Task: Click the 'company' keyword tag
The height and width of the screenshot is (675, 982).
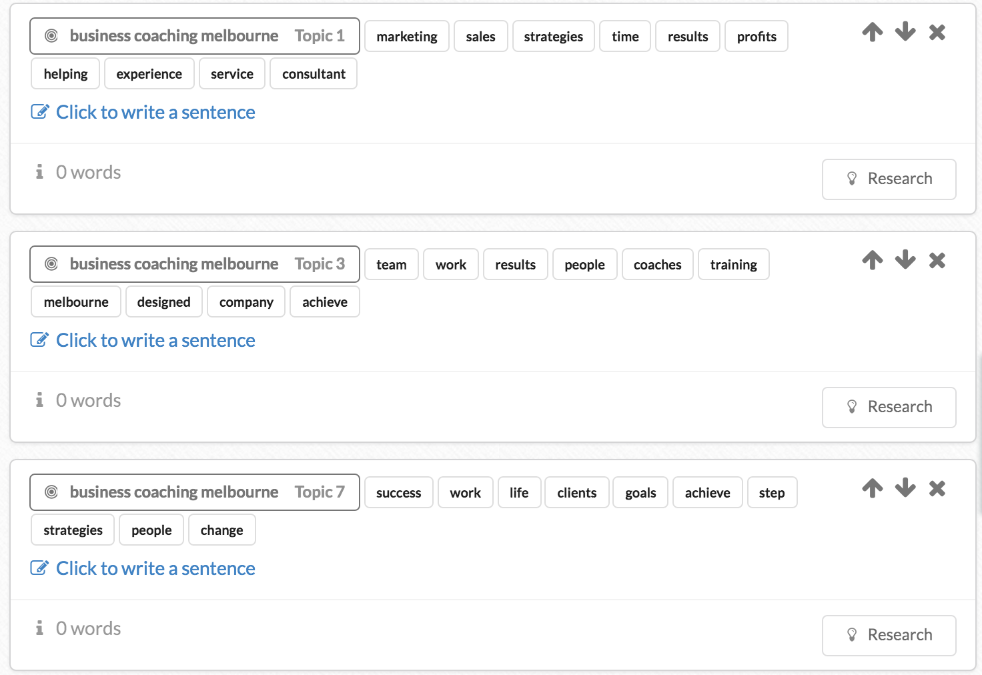Action: (246, 301)
